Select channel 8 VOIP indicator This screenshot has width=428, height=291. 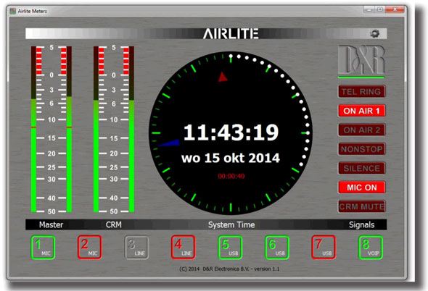pos(371,248)
